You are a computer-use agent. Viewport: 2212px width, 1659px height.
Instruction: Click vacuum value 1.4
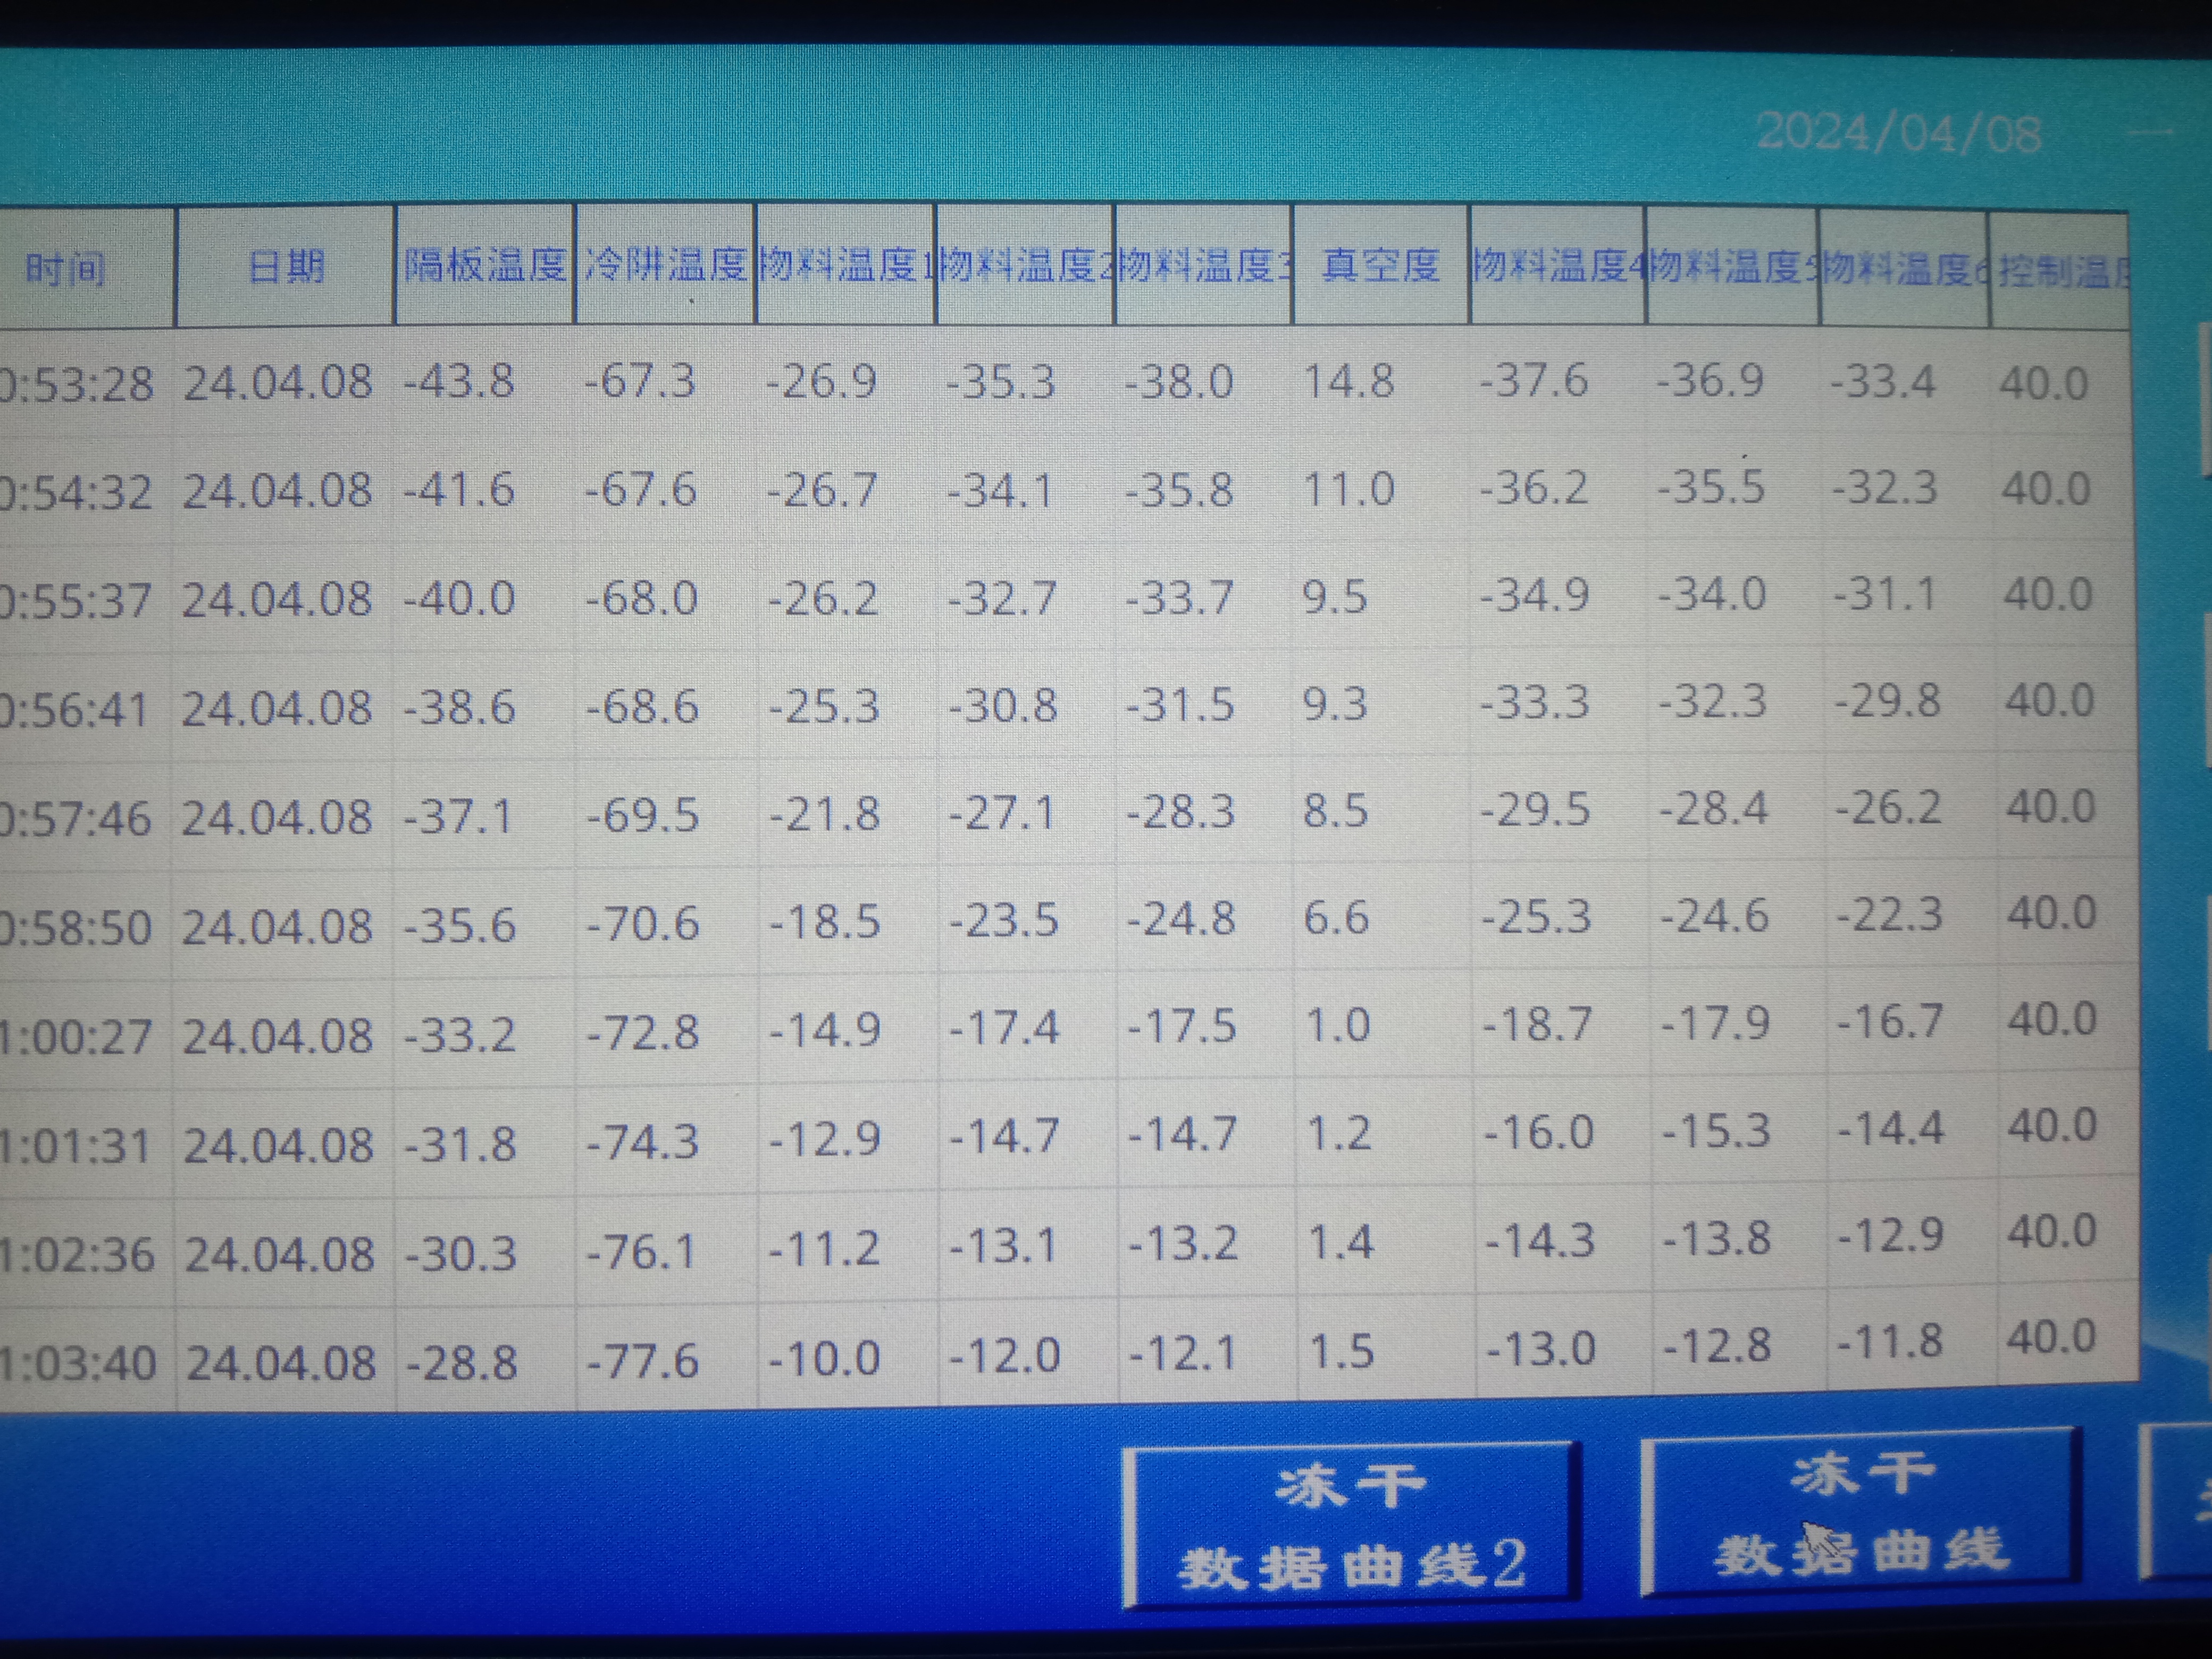pos(1341,1242)
